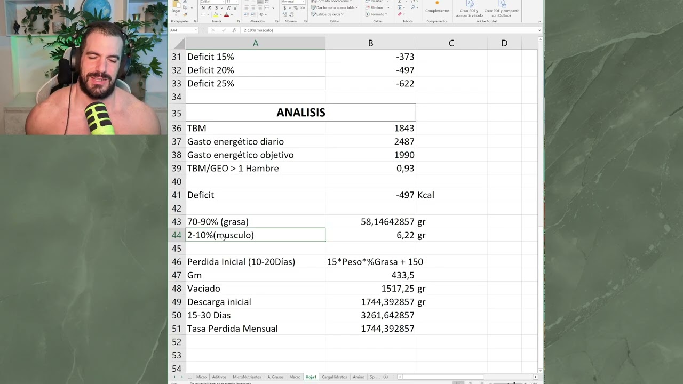Viewport: 683px width, 384px height.
Task: Switch to the CargaHidratos sheet tab
Action: point(335,377)
